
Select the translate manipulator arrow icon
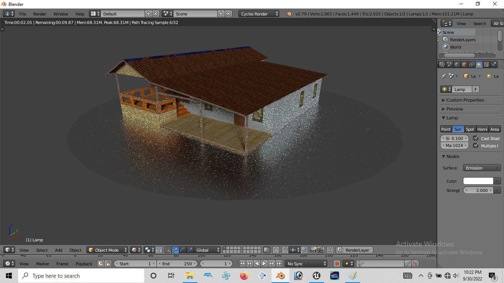coord(175,250)
